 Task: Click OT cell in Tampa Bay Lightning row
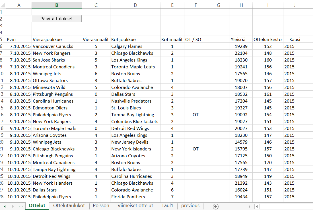coord(195,115)
